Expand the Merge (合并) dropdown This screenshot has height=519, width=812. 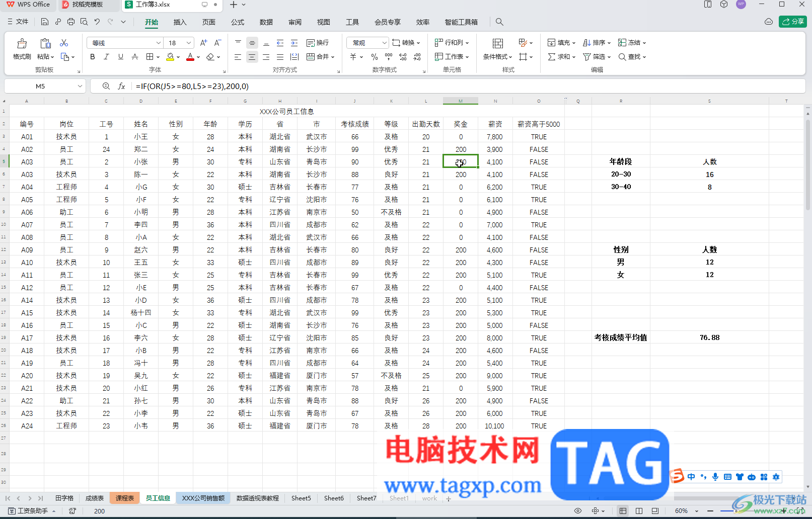[333, 57]
